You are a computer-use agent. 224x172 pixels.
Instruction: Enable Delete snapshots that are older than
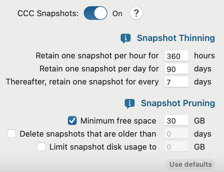[x=12, y=134]
